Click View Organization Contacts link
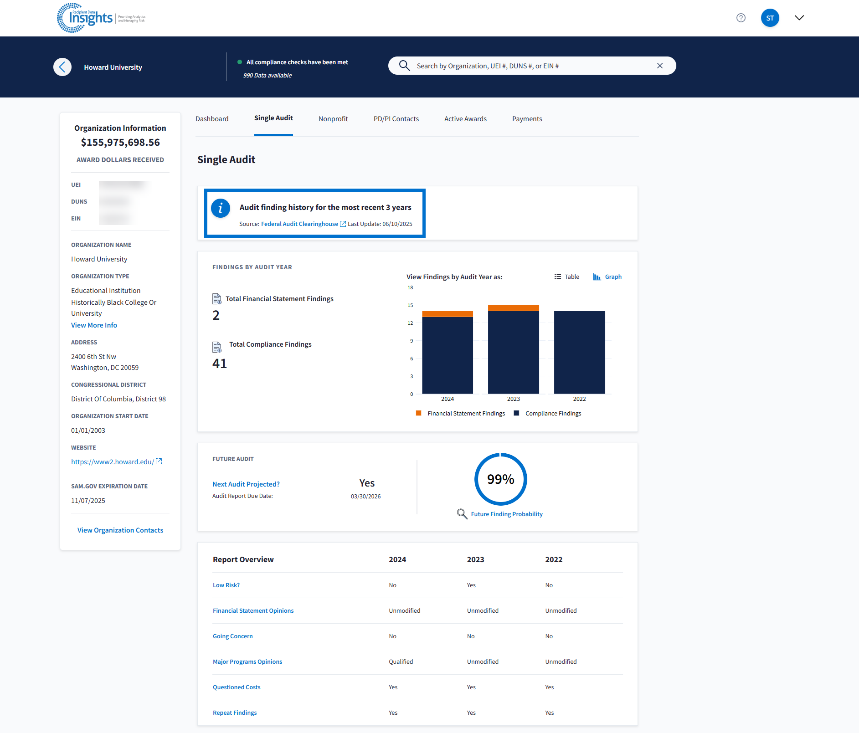 120,530
